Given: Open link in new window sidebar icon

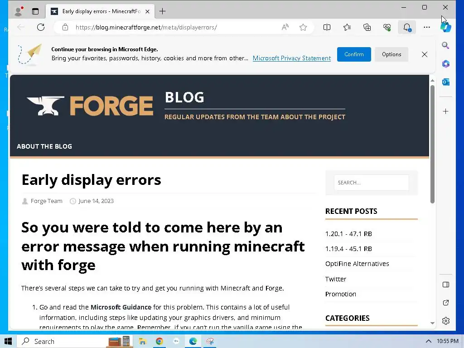Looking at the screenshot, I should 446,303.
